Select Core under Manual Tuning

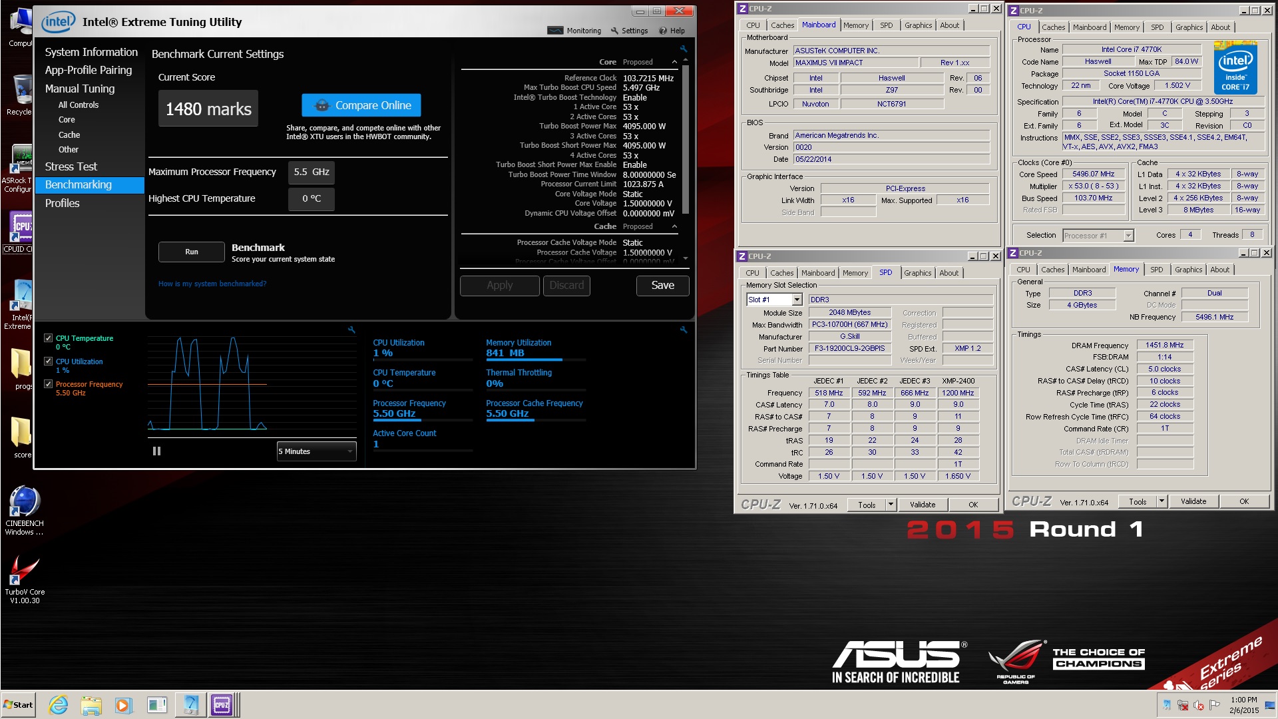pos(67,120)
